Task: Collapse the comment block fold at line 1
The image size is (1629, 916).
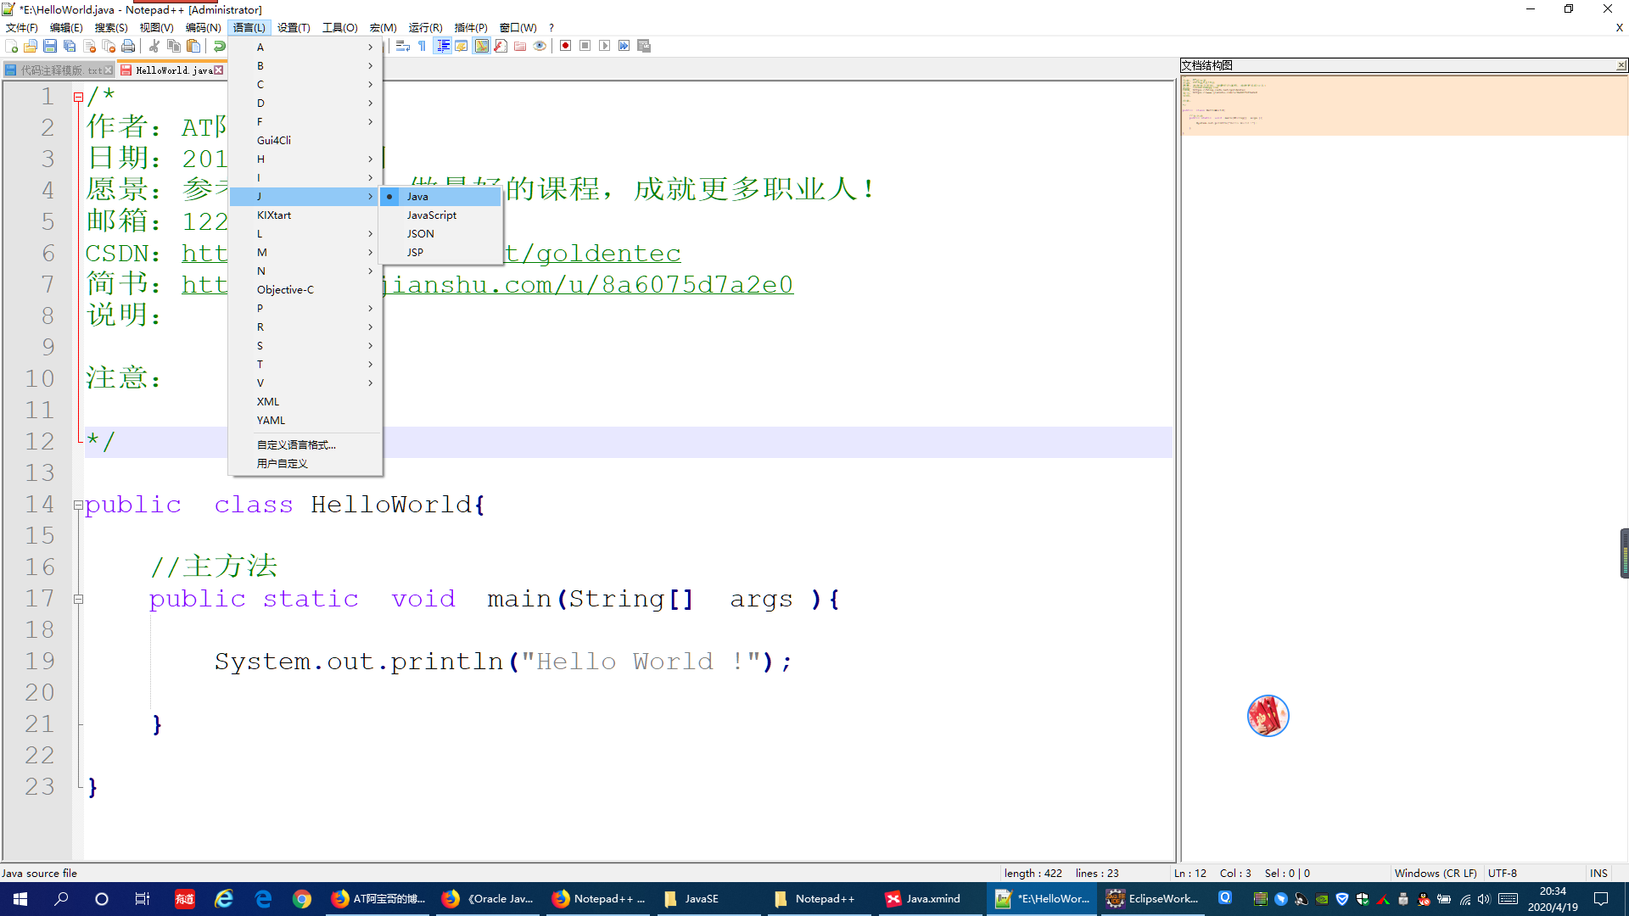Action: pyautogui.click(x=78, y=98)
